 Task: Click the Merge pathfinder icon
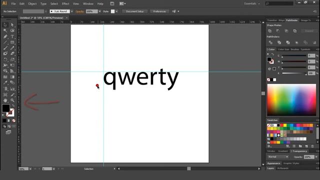coord(288,42)
